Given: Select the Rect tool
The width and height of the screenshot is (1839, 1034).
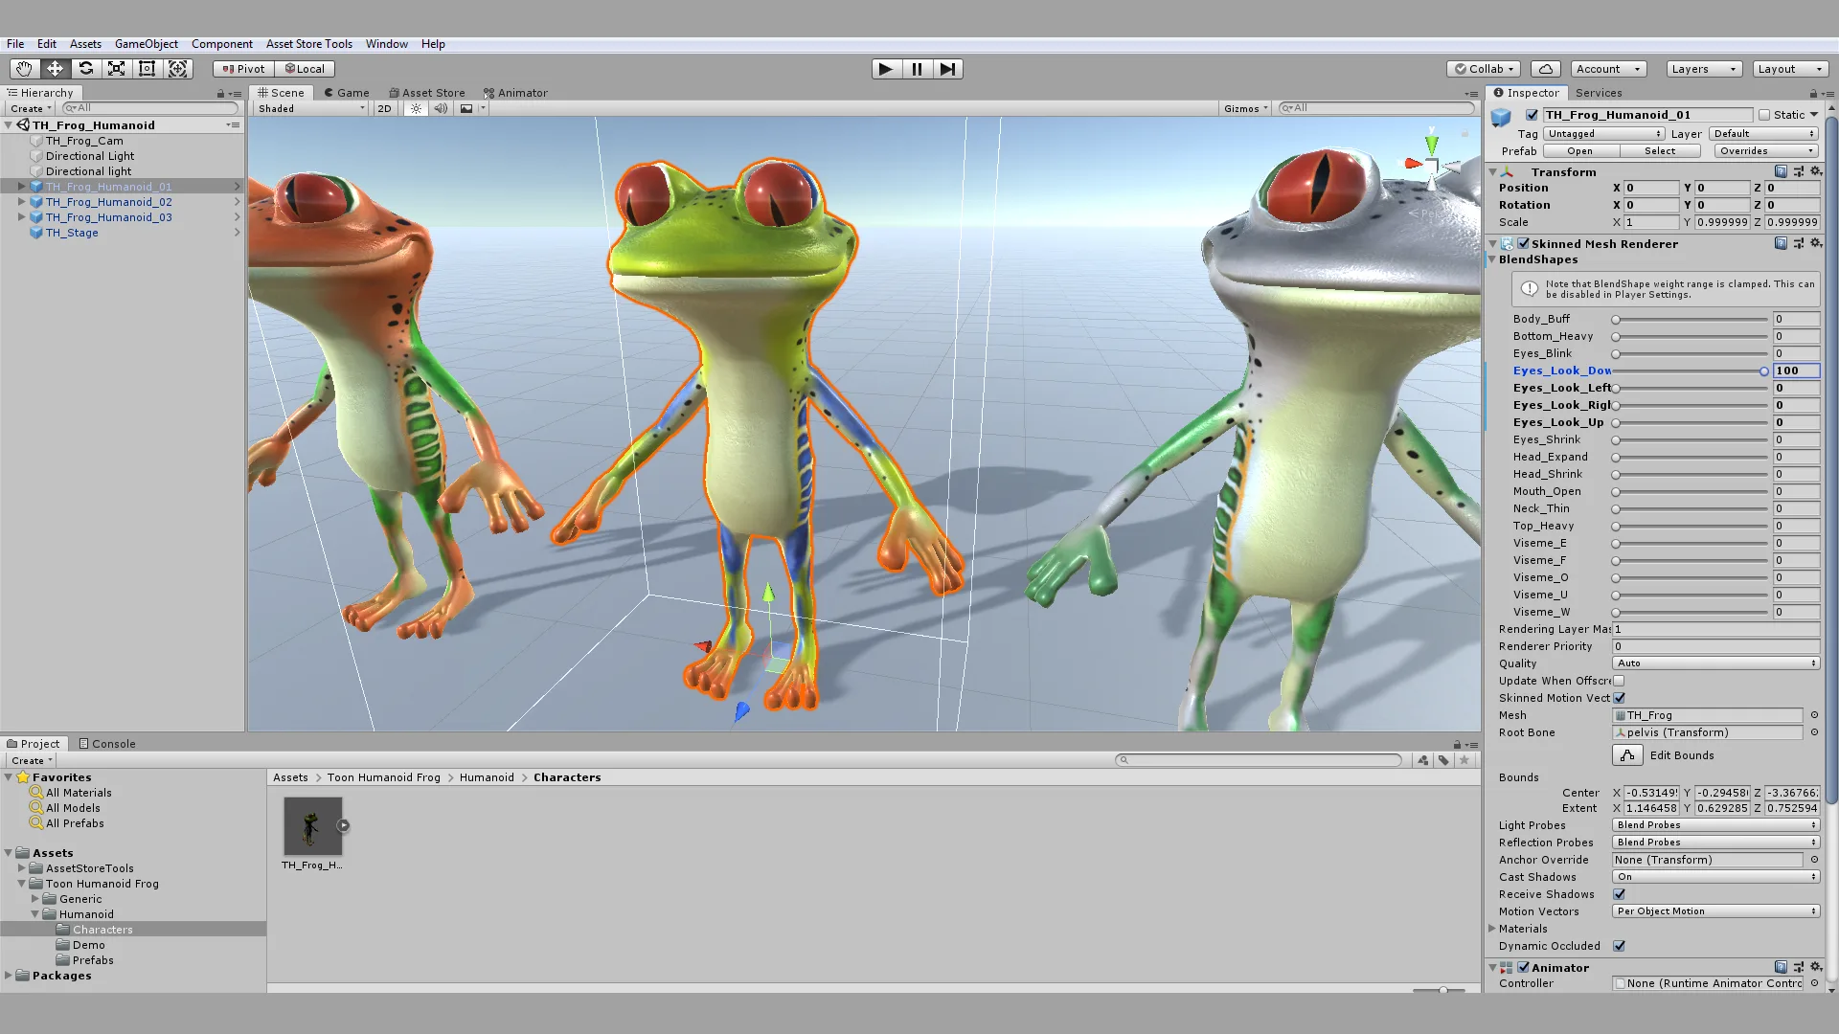Looking at the screenshot, I should click(147, 69).
